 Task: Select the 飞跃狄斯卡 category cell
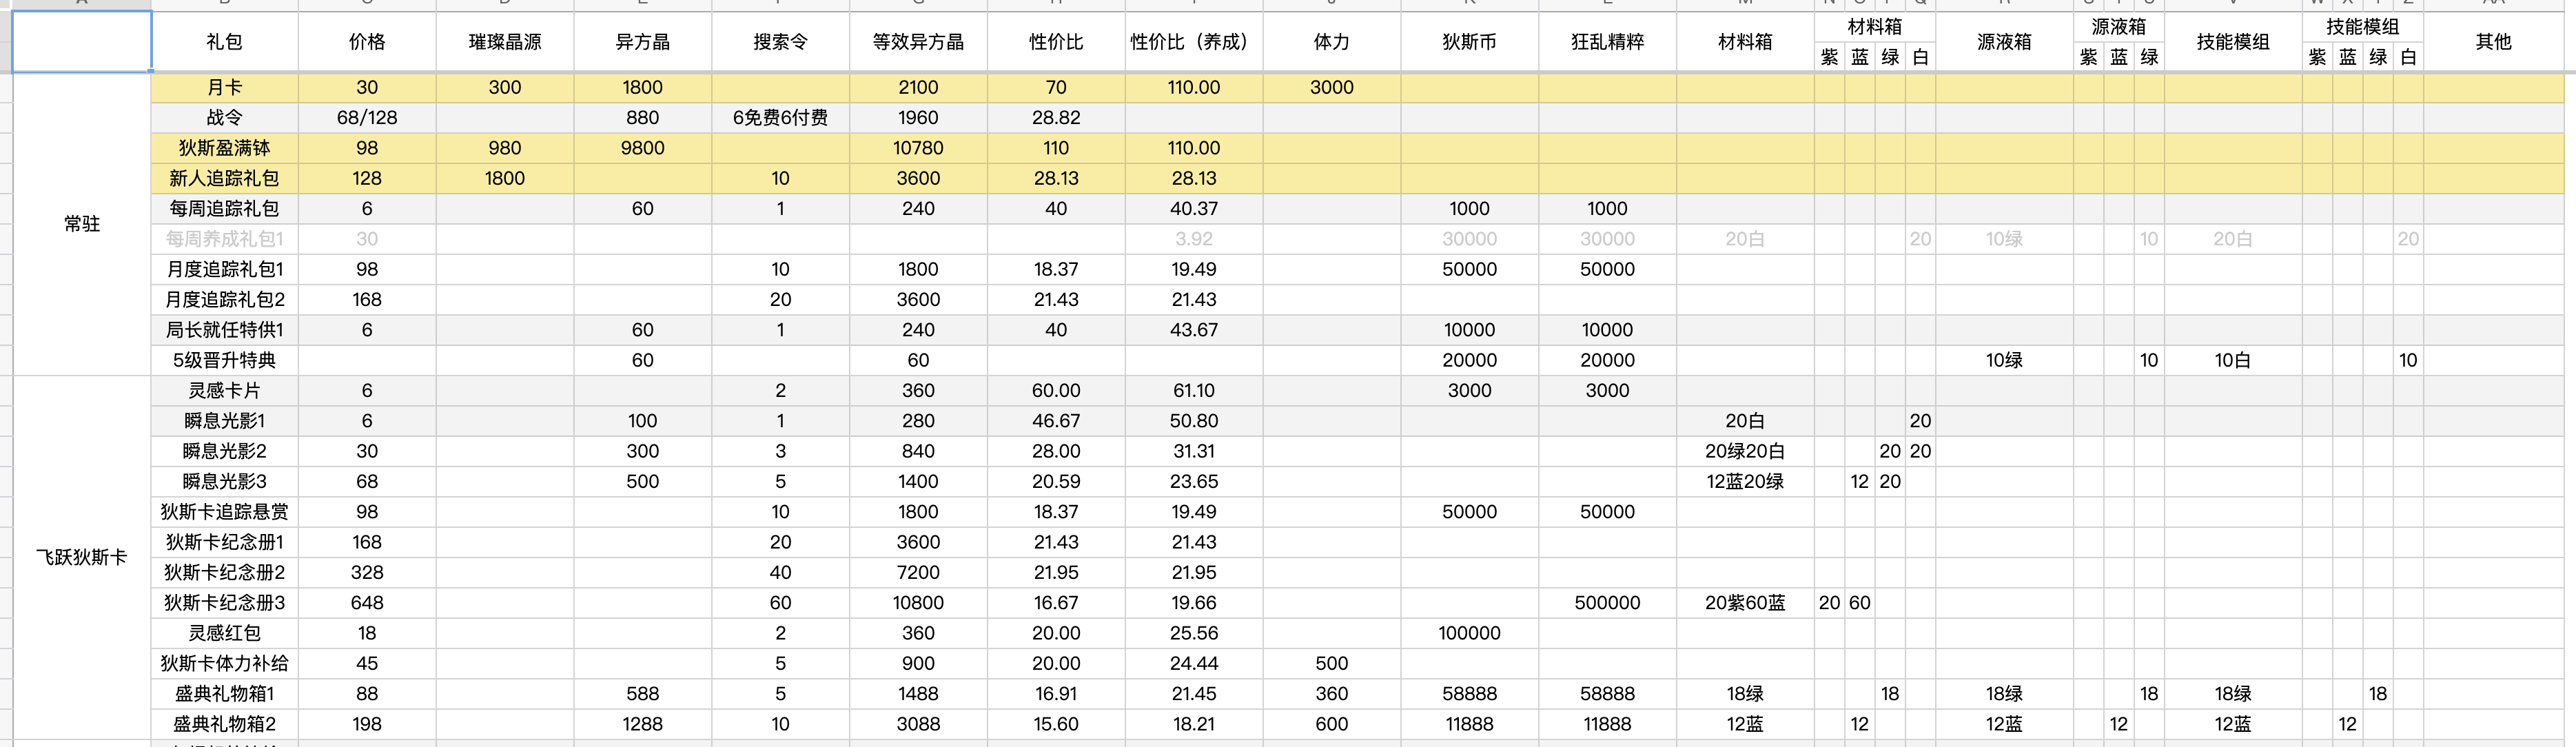pyautogui.click(x=82, y=557)
